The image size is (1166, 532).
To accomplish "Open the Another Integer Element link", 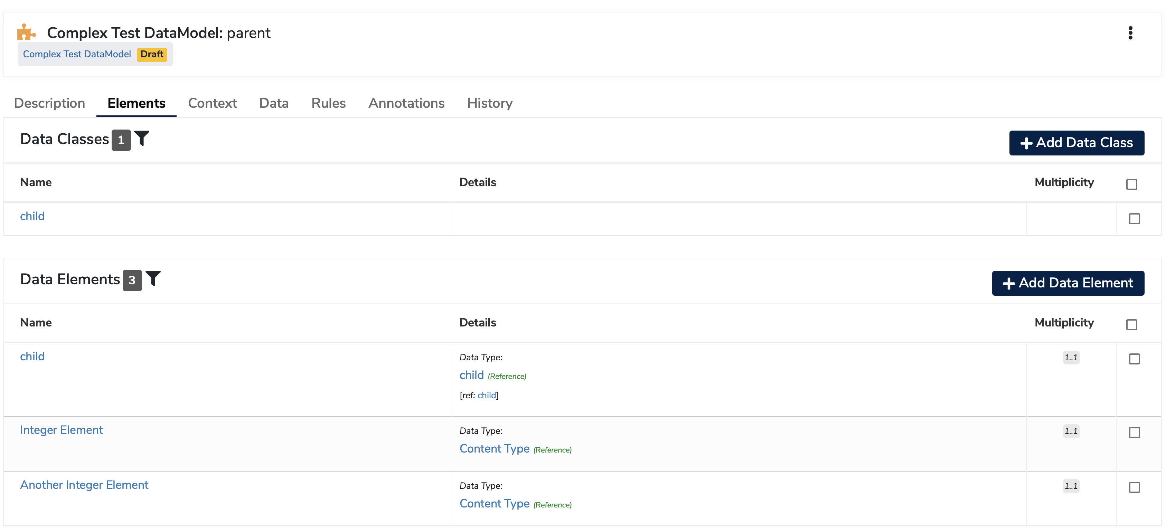I will 84,485.
